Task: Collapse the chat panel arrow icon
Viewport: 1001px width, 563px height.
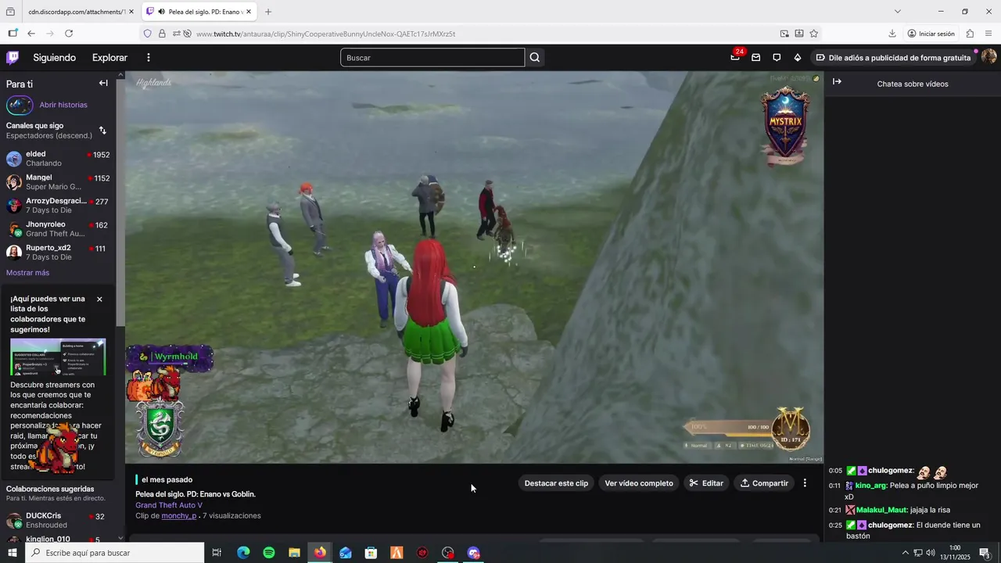Action: click(837, 82)
